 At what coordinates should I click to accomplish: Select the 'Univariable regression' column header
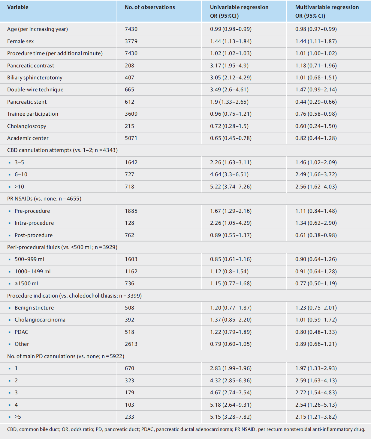239,7
